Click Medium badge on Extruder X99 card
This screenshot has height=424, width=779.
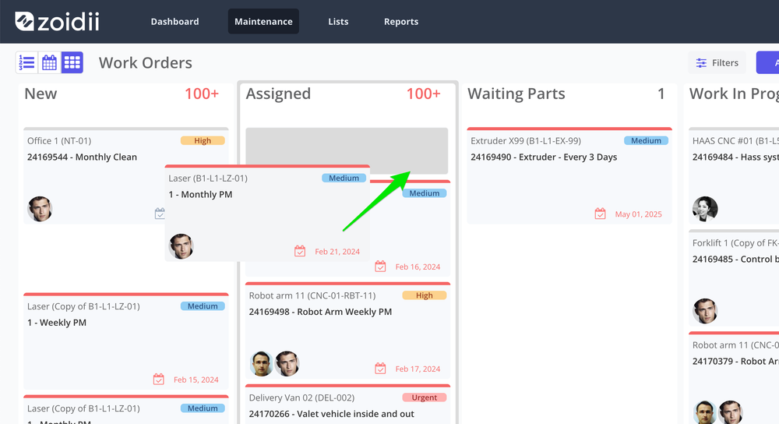click(x=646, y=140)
